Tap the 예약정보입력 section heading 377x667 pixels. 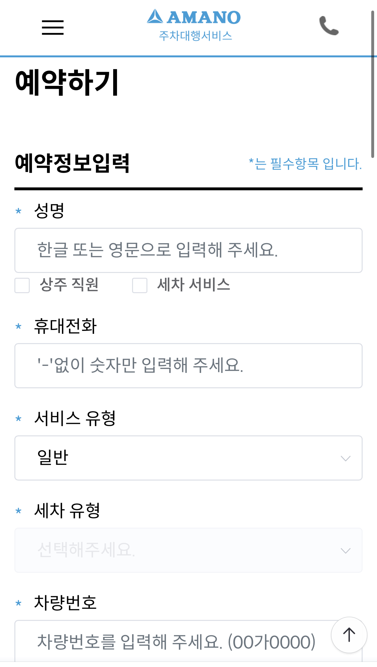pos(73,163)
